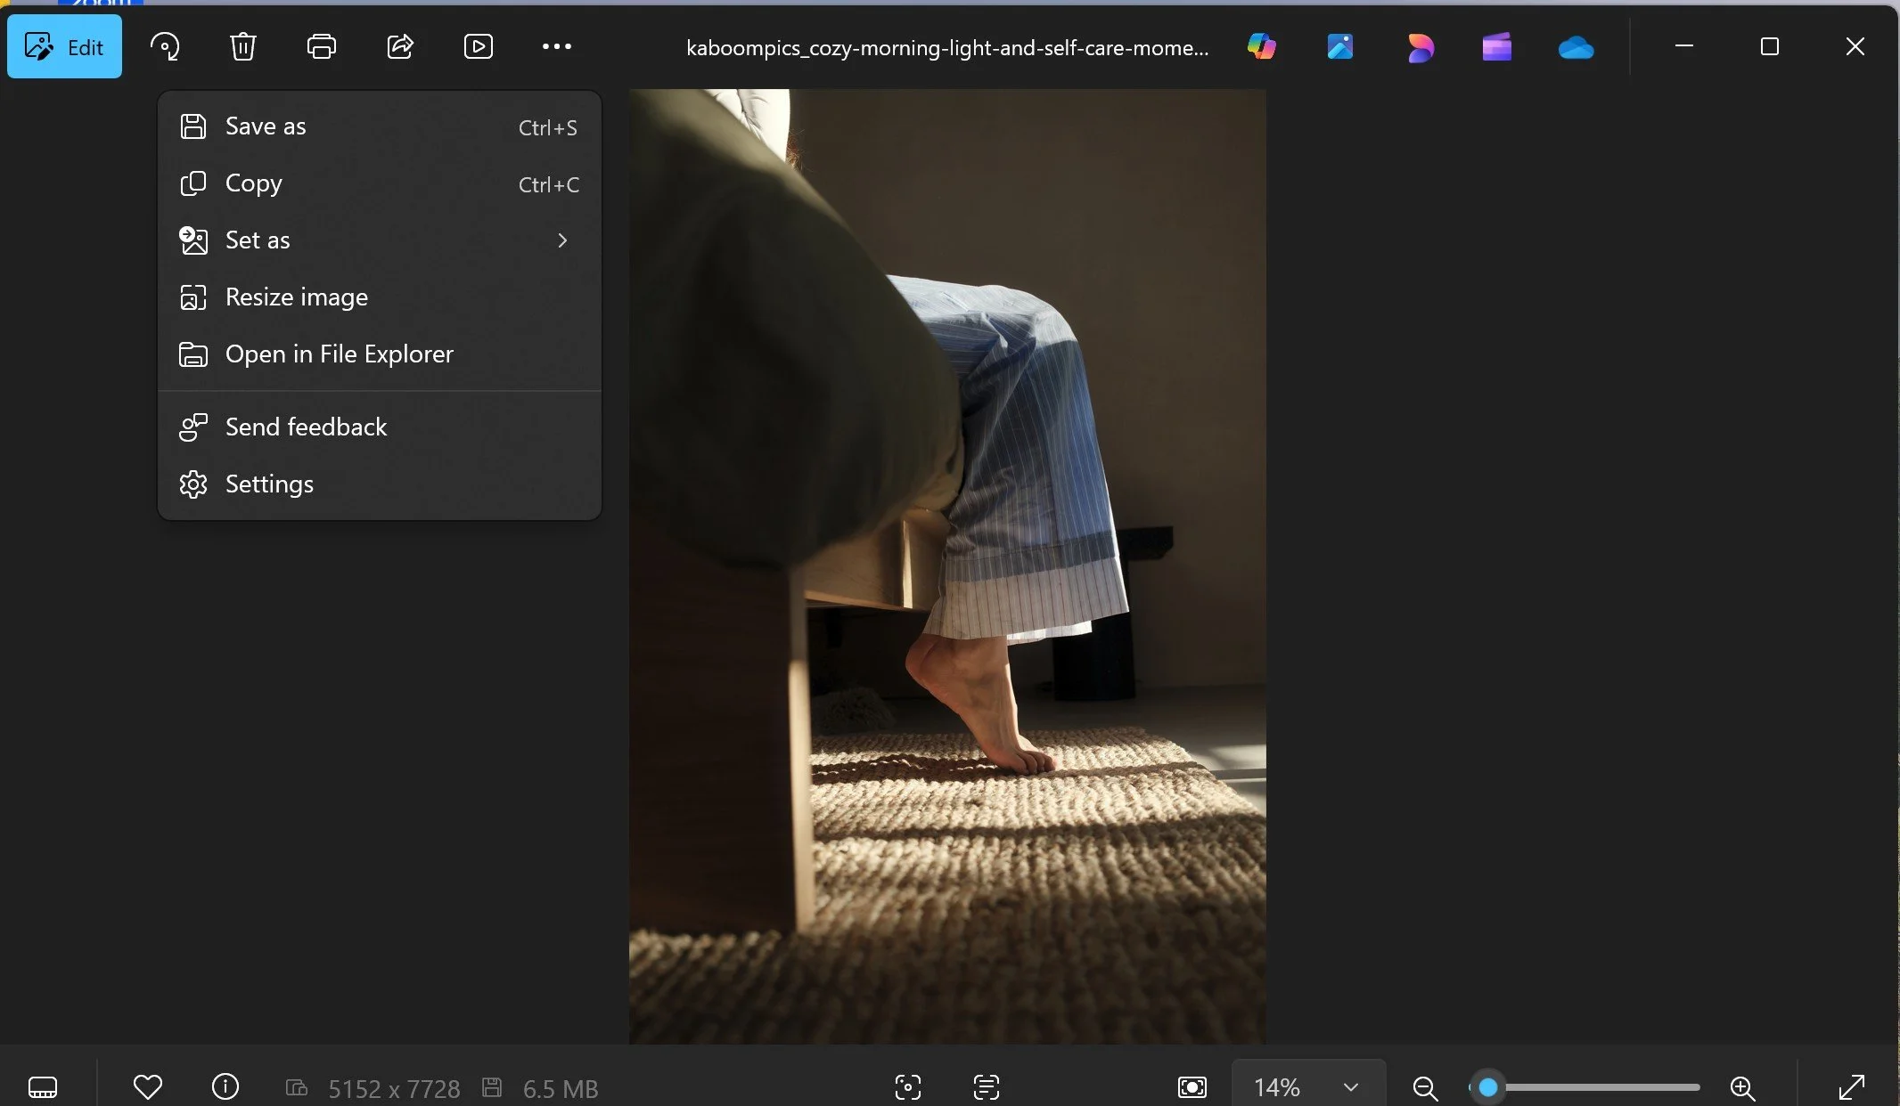Open the OneDrive cloud icon

coord(1576,47)
